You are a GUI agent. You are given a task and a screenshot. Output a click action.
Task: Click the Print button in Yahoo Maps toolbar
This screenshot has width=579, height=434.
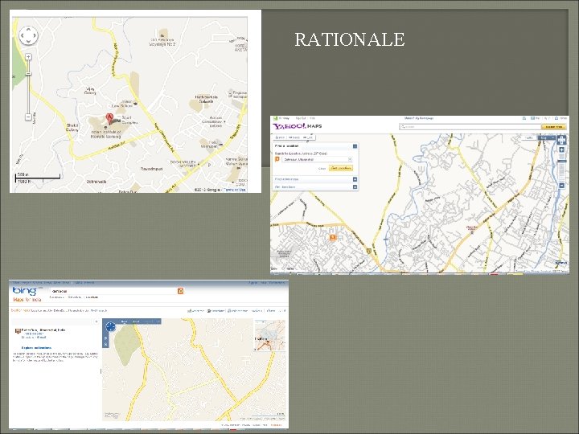[280, 137]
